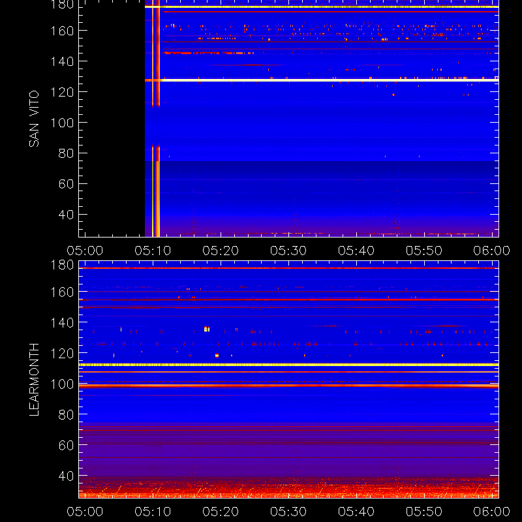Click bright white burst near 135 in LEARMONTH plot
This screenshot has height=522, width=522.
(206, 329)
